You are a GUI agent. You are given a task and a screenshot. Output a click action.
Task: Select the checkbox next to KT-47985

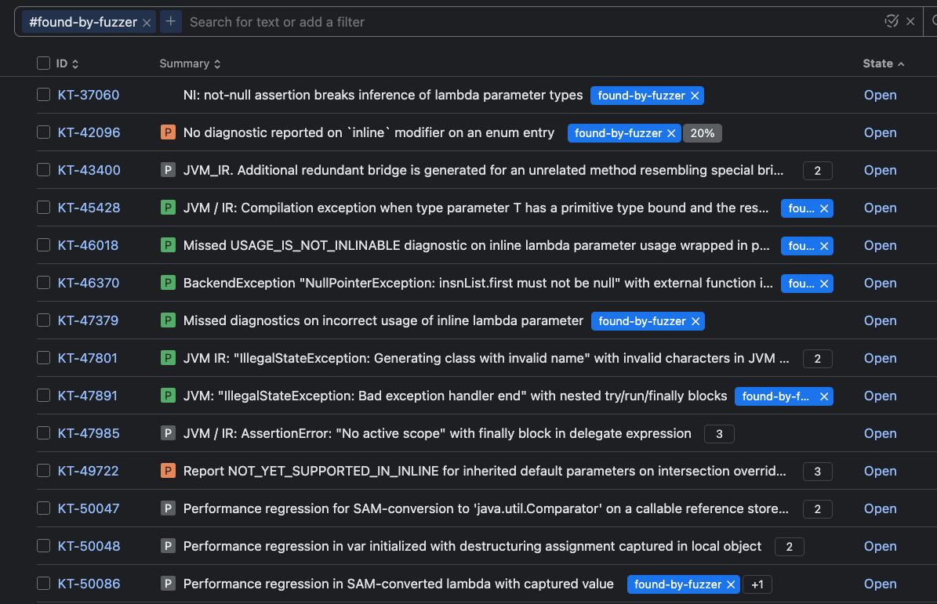pos(43,432)
